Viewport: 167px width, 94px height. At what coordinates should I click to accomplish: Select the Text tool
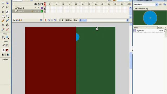[x=7, y=12]
